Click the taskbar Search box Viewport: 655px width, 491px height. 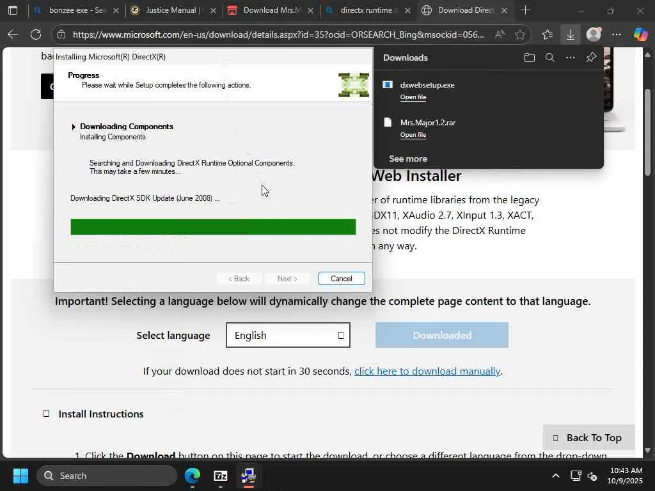tap(107, 476)
